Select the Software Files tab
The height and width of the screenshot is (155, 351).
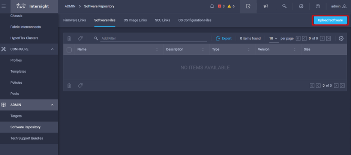(105, 20)
